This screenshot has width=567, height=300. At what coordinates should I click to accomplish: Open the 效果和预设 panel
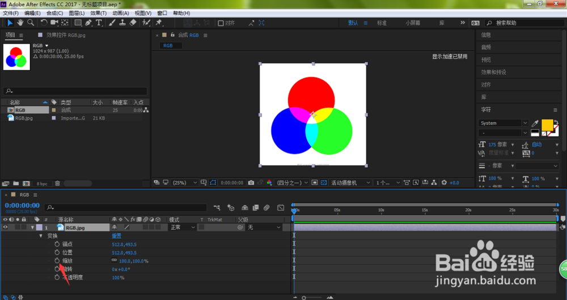pyautogui.click(x=494, y=72)
